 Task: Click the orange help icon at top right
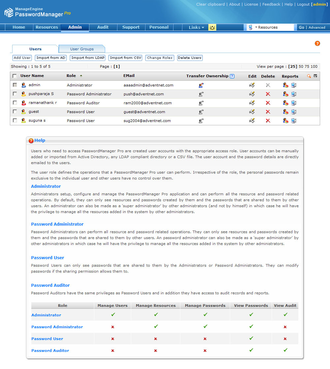tap(317, 43)
